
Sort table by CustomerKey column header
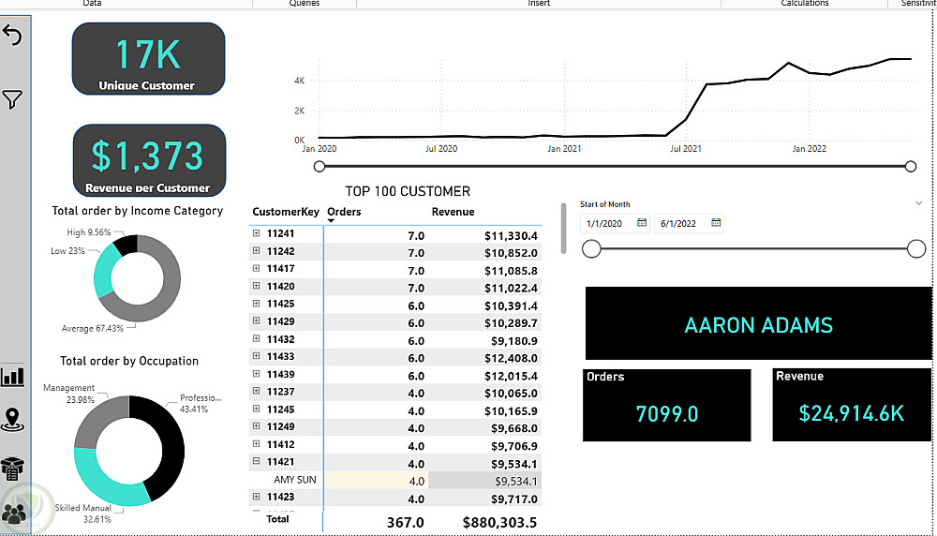click(x=286, y=212)
